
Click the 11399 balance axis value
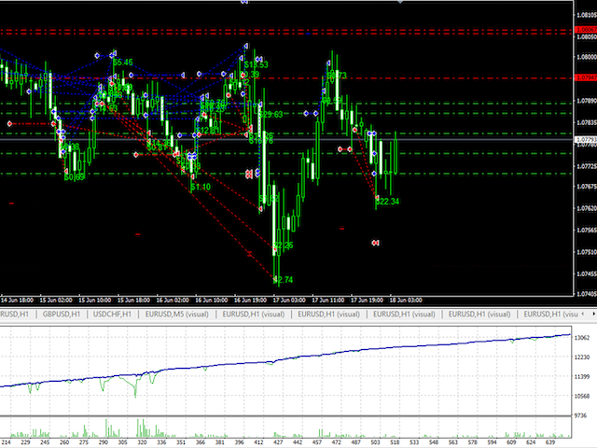pyautogui.click(x=582, y=377)
